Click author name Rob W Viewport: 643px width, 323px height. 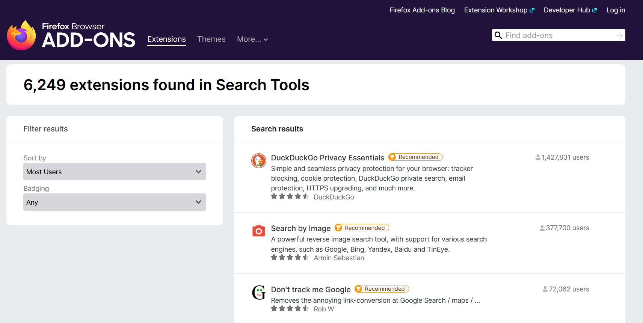[x=324, y=309]
